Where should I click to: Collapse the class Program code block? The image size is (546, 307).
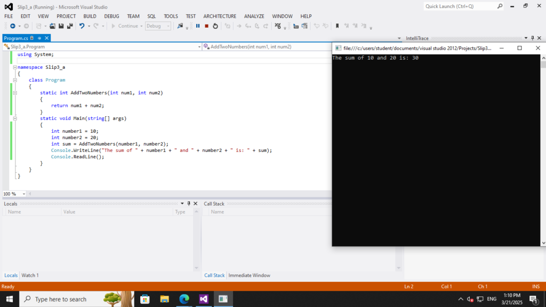pyautogui.click(x=15, y=80)
